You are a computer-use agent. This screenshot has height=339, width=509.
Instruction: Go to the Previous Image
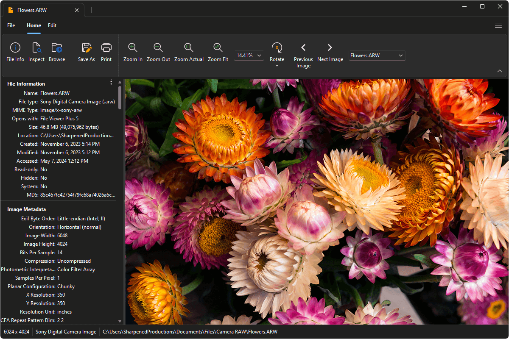[x=303, y=52]
